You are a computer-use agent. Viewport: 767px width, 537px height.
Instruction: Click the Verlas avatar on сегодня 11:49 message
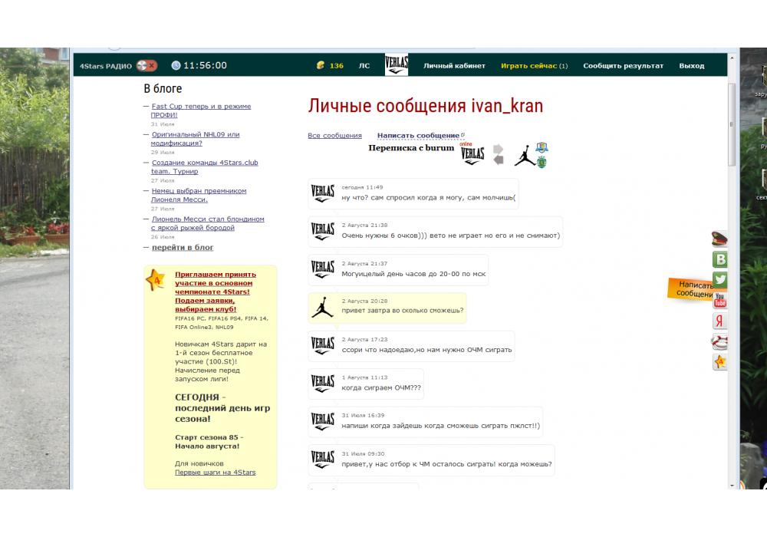323,193
